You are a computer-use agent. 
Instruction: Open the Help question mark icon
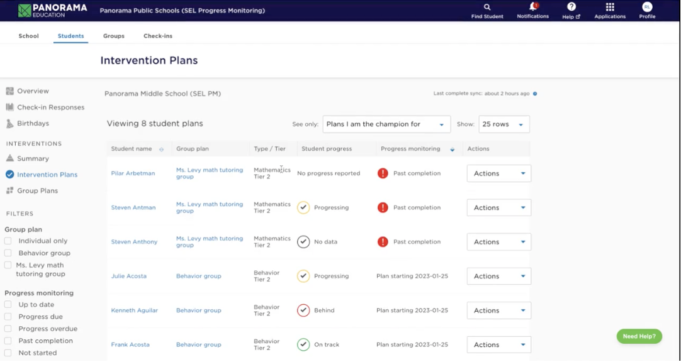click(x=571, y=6)
